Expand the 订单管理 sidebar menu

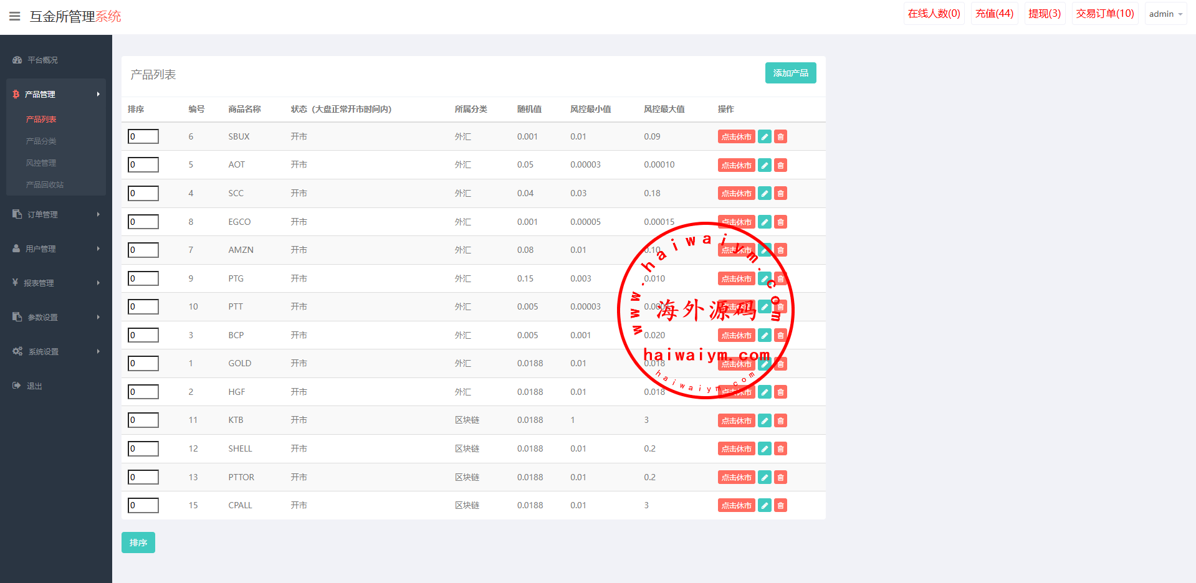point(56,214)
